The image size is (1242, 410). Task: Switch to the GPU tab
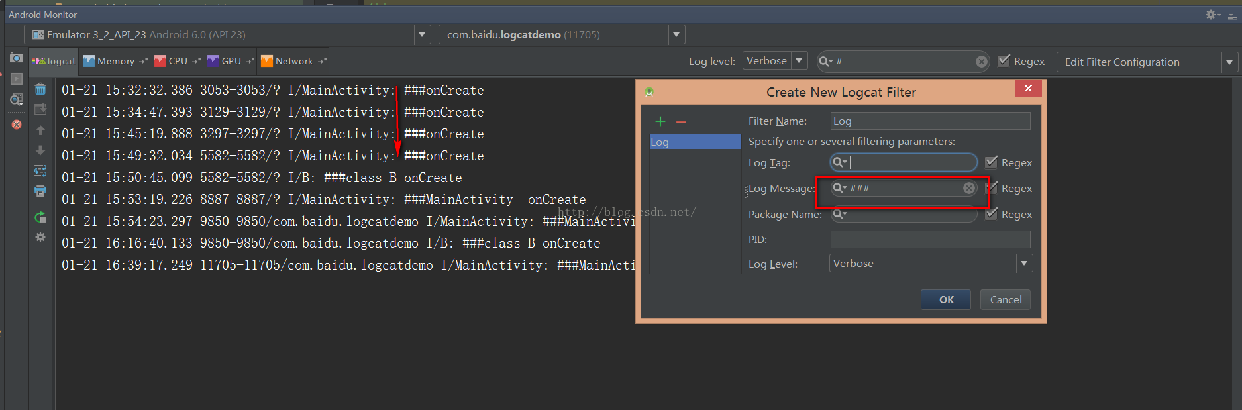[x=231, y=61]
